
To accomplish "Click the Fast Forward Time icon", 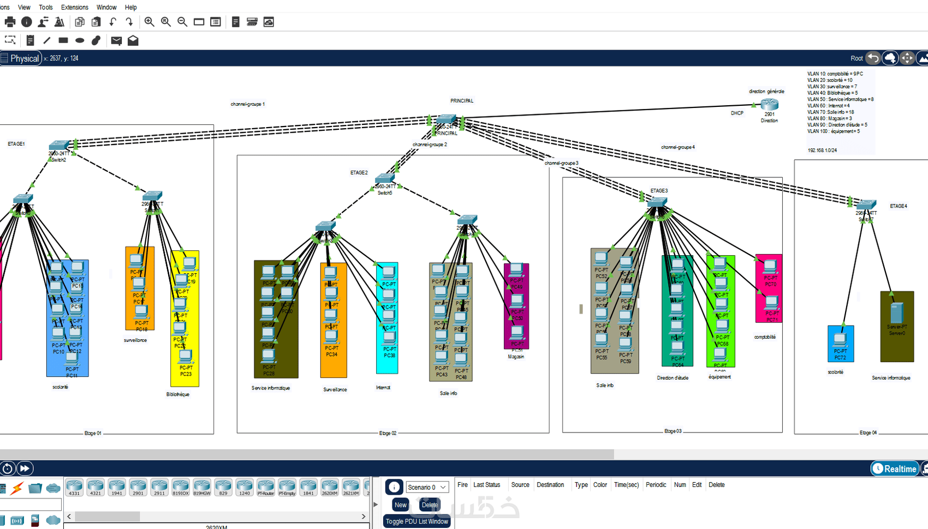I will [x=25, y=468].
